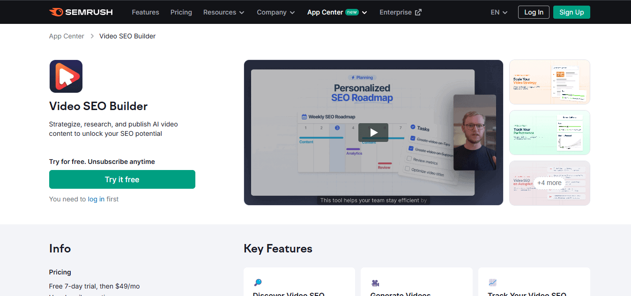The image size is (631, 296).
Task: Expand the App Center dropdown
Action: tap(337, 12)
